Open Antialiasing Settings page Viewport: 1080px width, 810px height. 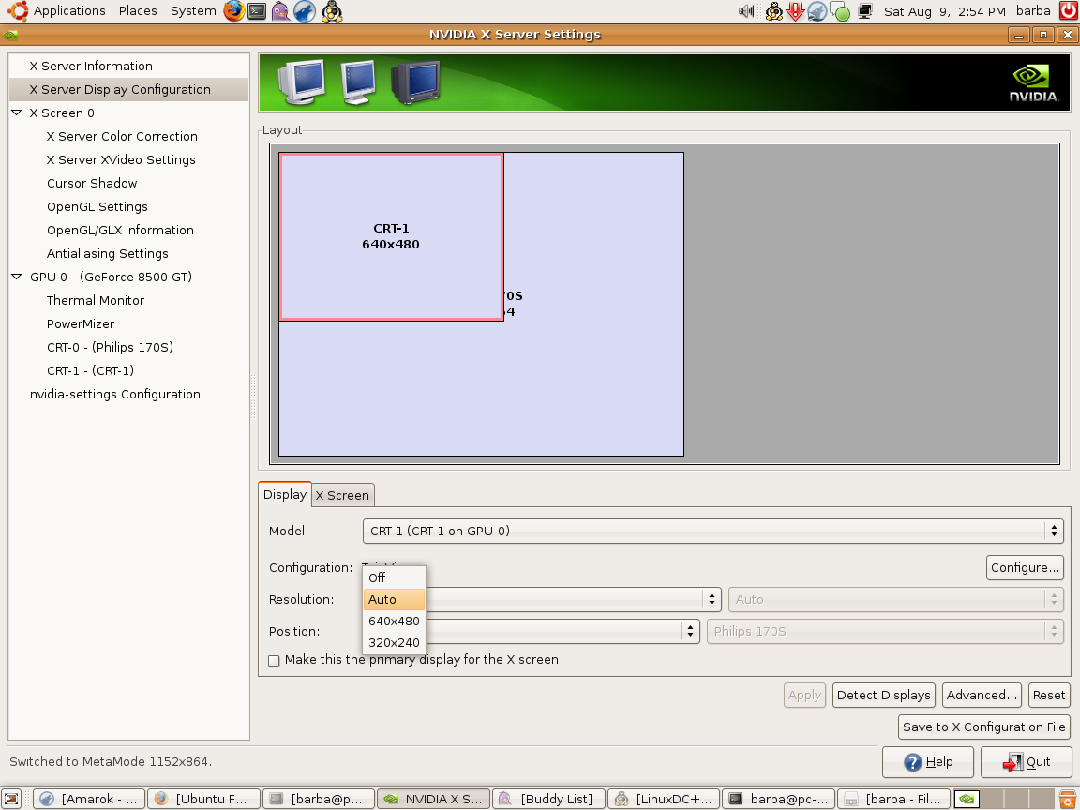click(x=108, y=253)
